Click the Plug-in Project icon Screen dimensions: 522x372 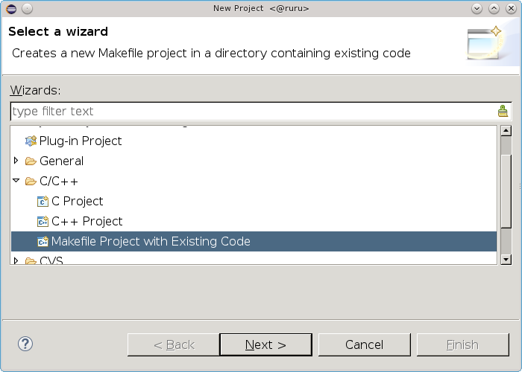coord(31,141)
